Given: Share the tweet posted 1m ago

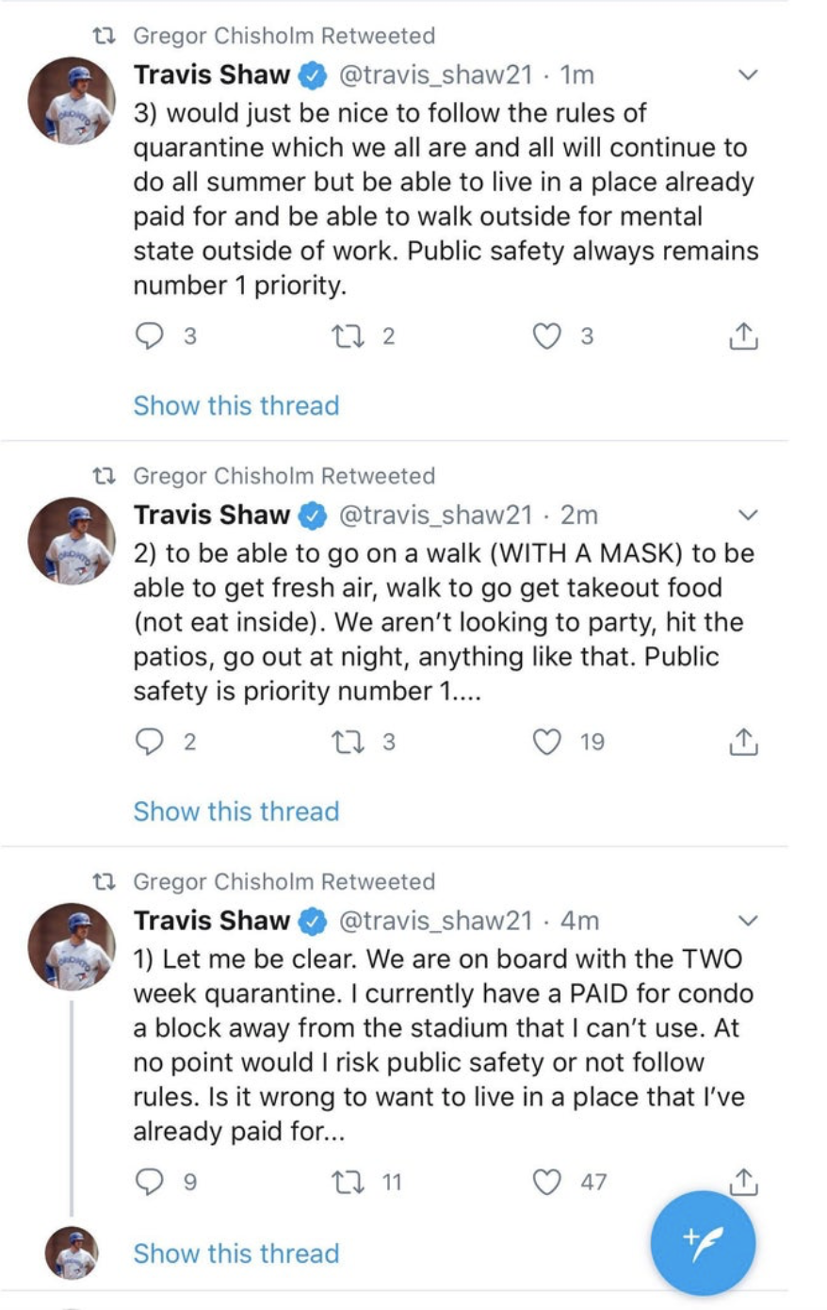Looking at the screenshot, I should [743, 336].
